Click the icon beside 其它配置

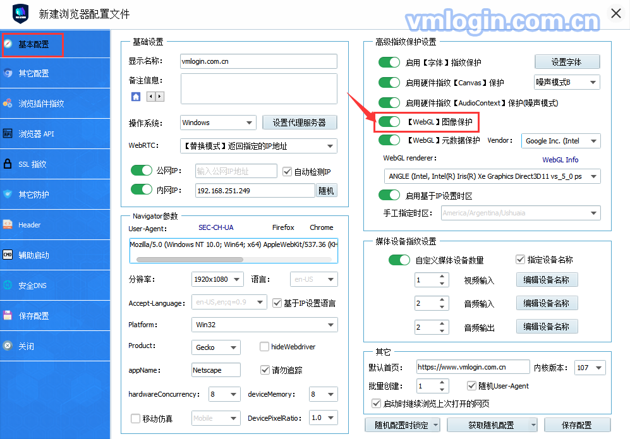click(8, 73)
